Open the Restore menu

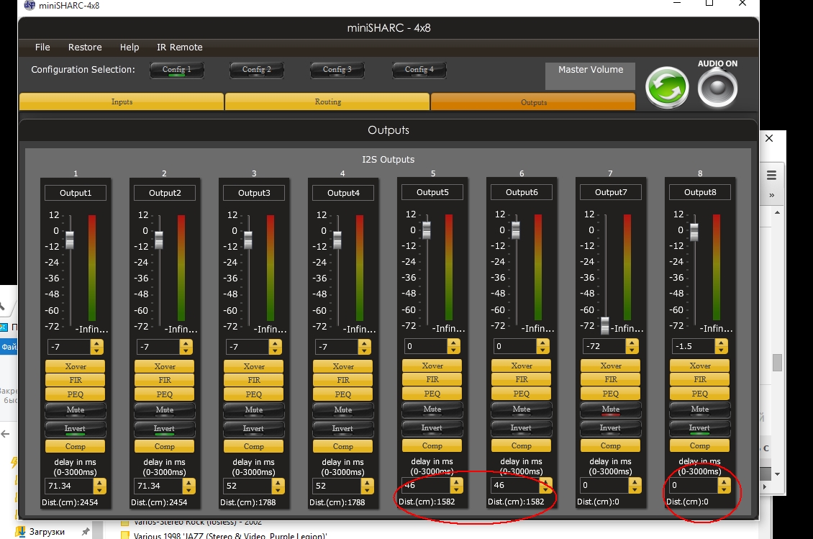(85, 47)
